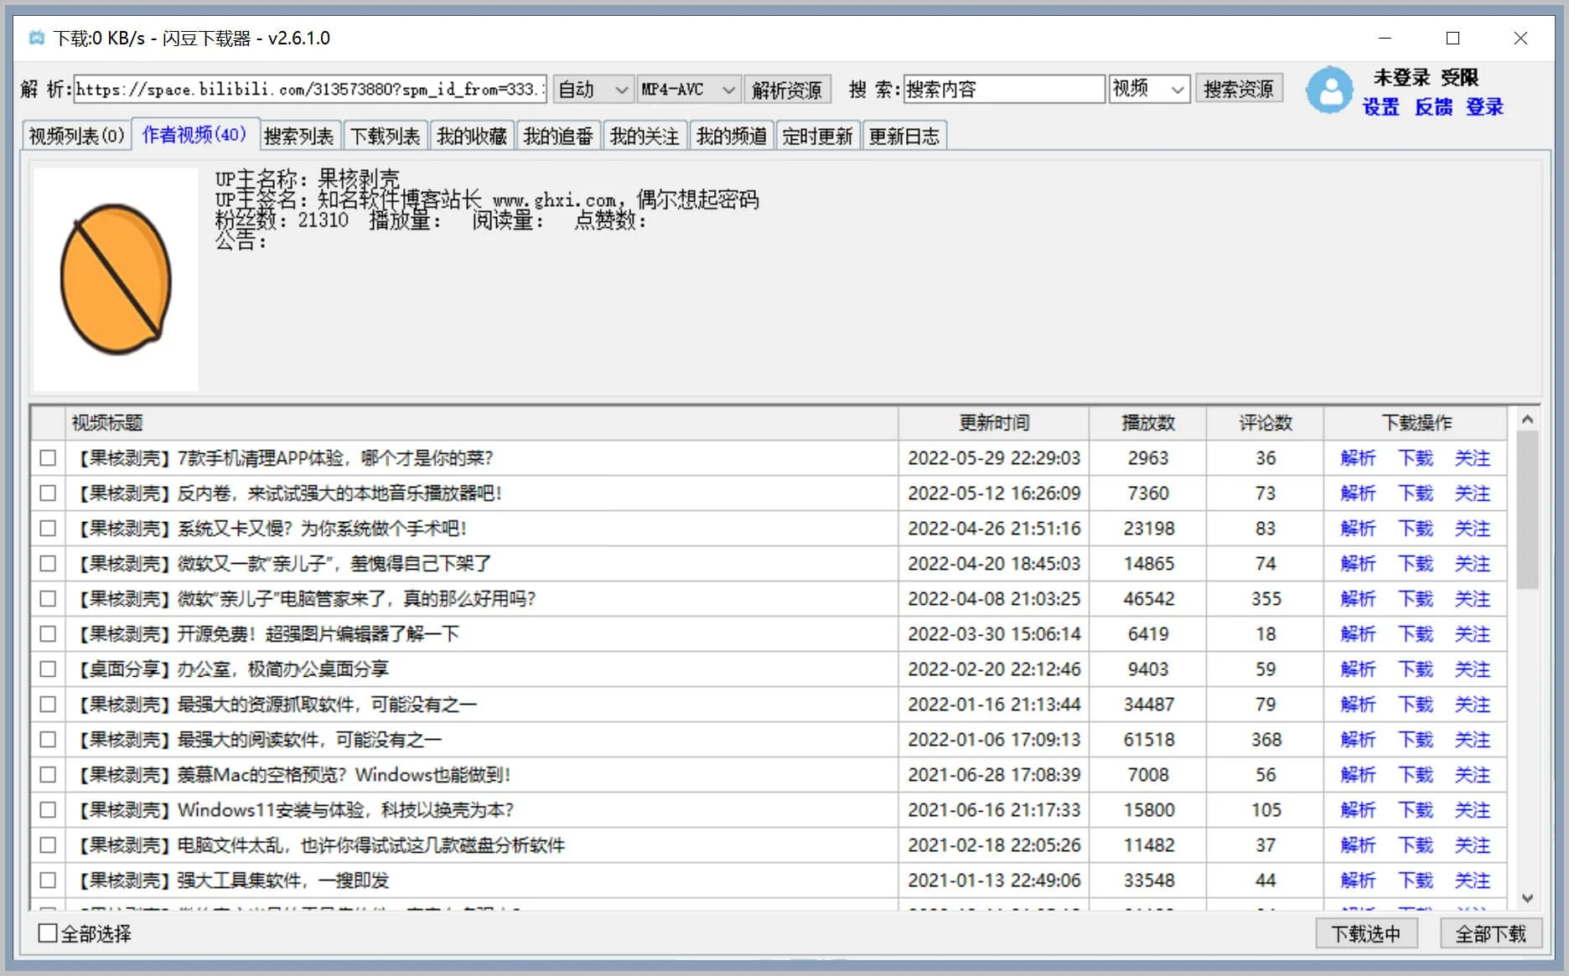Viewport: 1569px width, 976px height.
Task: Click the 搜索内容 search input field
Action: pyautogui.click(x=1003, y=90)
